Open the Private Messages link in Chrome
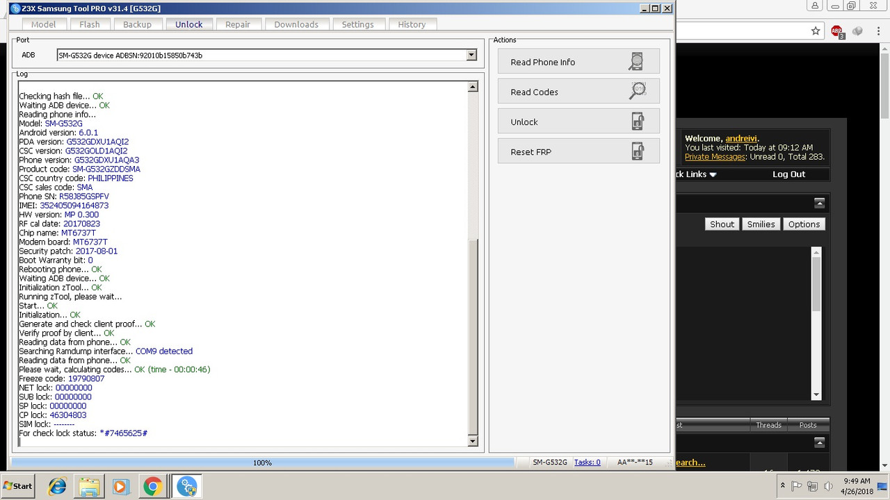The width and height of the screenshot is (890, 500). click(715, 157)
